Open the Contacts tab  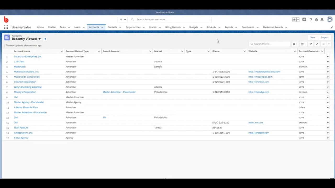112,27
